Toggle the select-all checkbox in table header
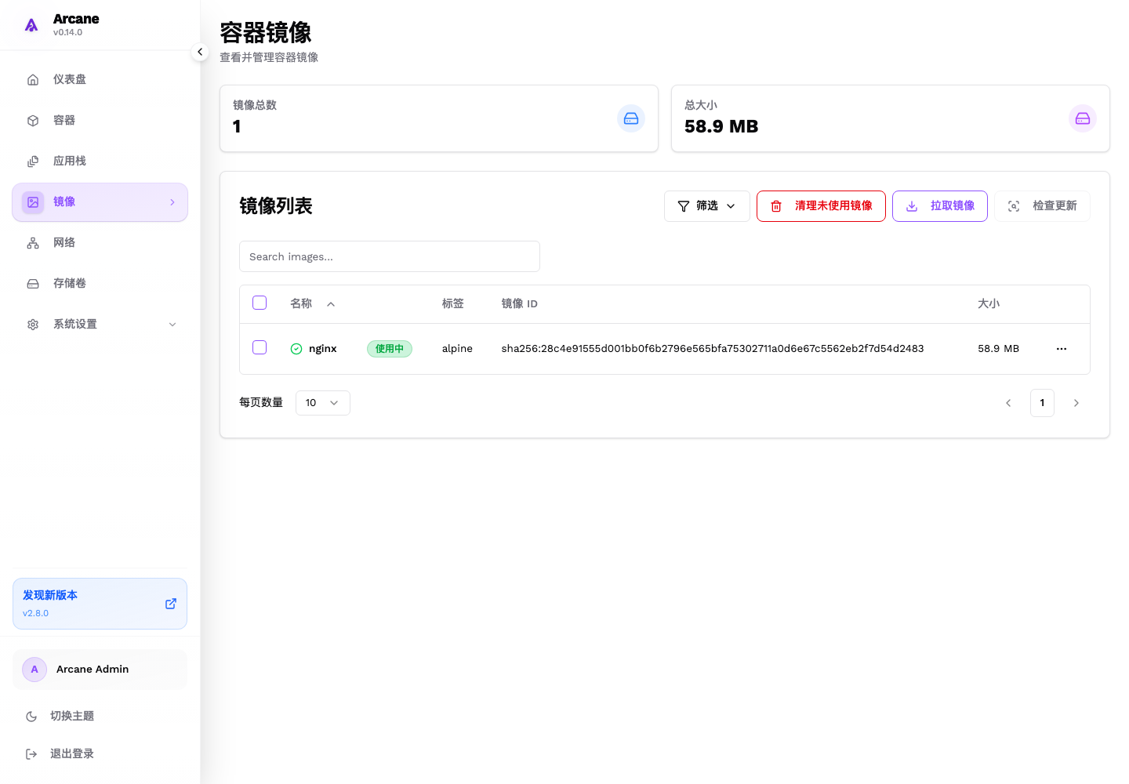Viewport: 1129px width, 784px height. click(x=260, y=303)
